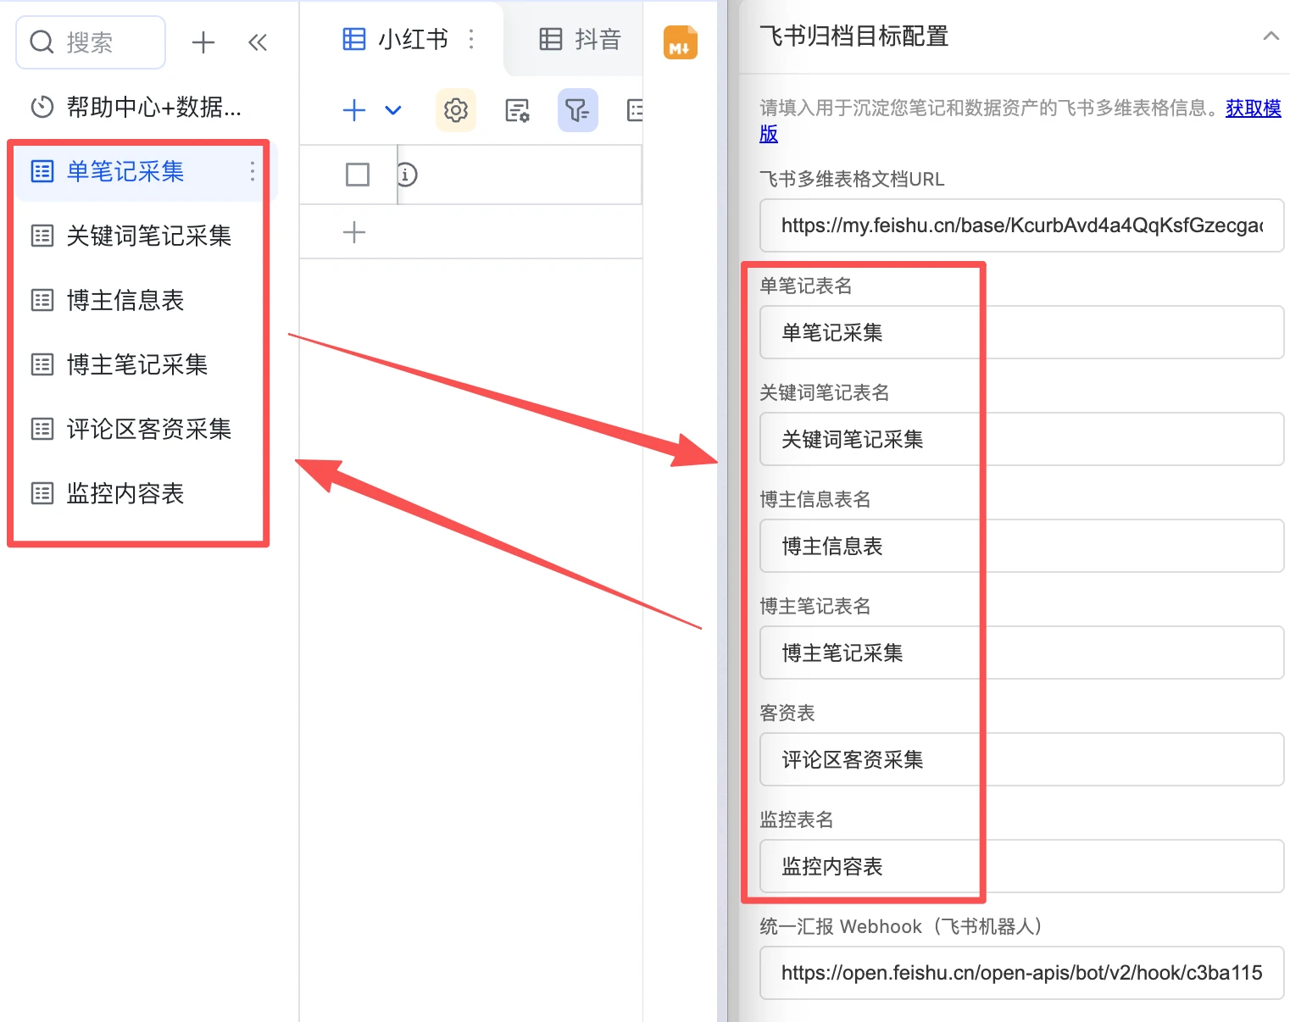Click the clock icon beside 帮助中心
Viewport: 1290px width, 1022px height.
pos(42,107)
